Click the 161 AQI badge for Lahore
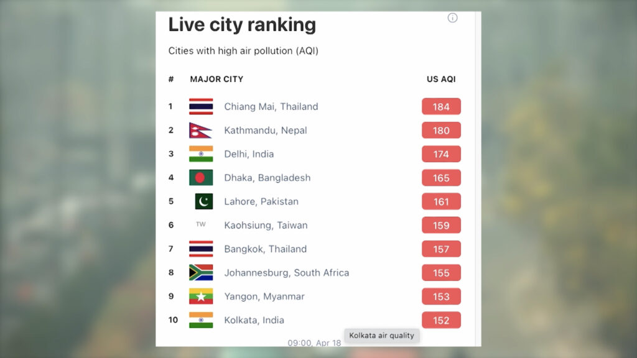Viewport: 637px width, 358px height. (x=441, y=201)
